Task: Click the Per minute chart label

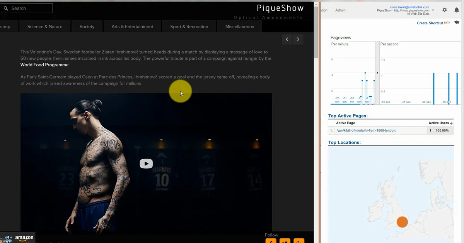Action: pyautogui.click(x=340, y=44)
